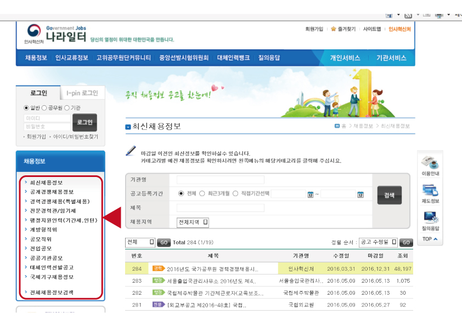Viewport: 462px width, 326px height.
Task: Click the 비밀번호 input field
Action: click(47, 127)
